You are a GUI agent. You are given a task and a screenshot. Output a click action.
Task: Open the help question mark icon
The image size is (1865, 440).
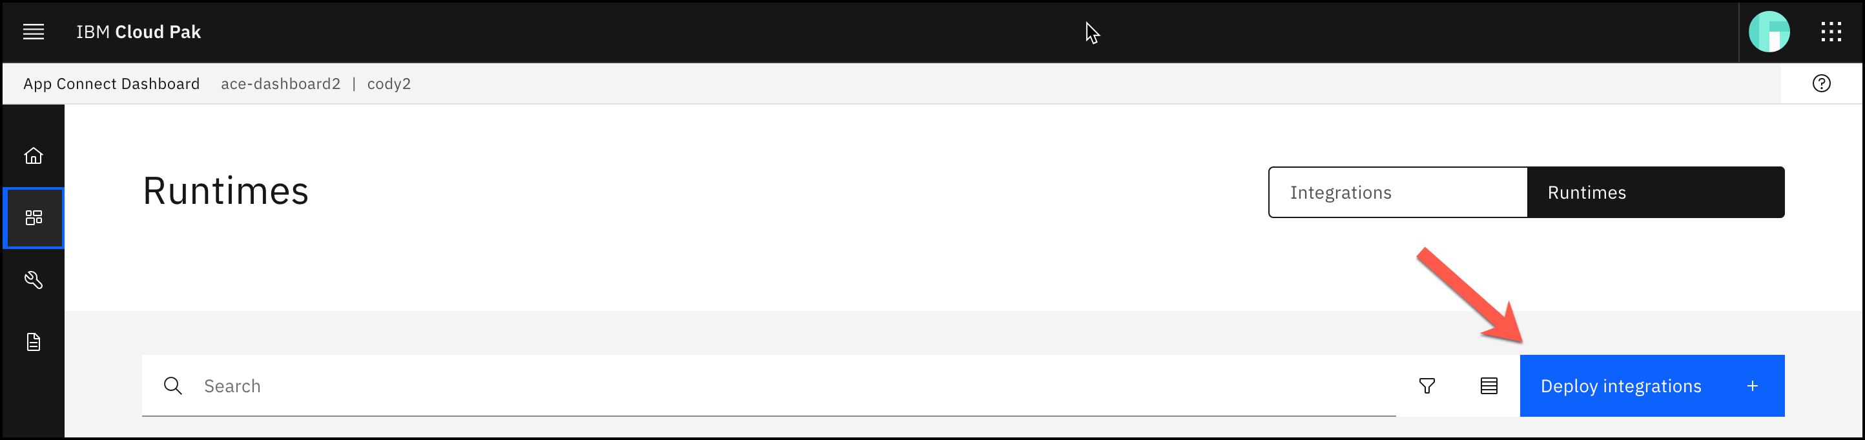tap(1822, 83)
